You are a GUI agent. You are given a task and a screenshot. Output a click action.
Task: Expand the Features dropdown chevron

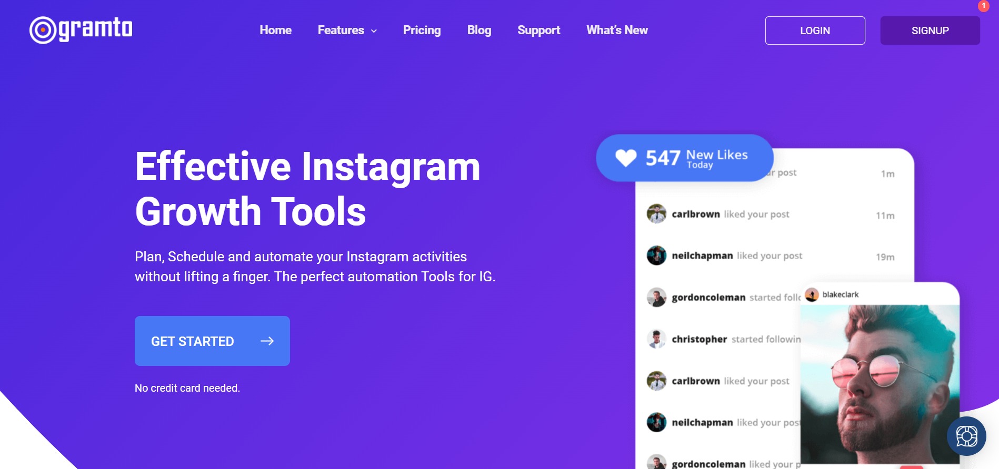point(374,31)
